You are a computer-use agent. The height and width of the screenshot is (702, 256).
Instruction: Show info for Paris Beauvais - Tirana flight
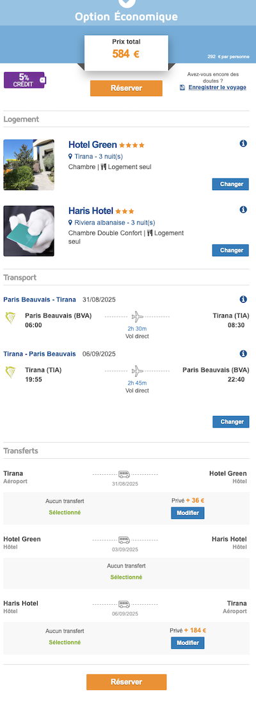[x=243, y=299]
